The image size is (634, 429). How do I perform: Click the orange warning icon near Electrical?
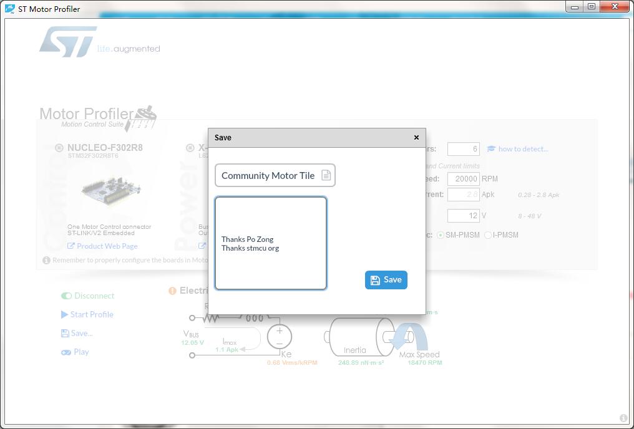point(172,291)
